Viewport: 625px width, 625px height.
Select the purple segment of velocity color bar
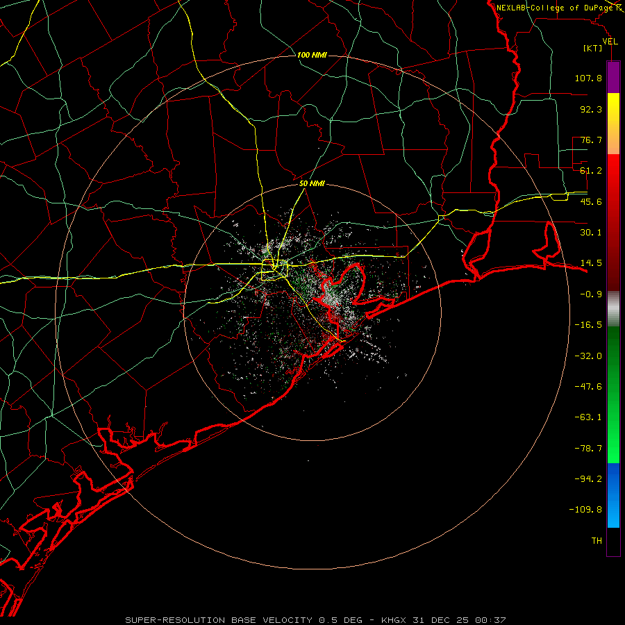coord(613,78)
